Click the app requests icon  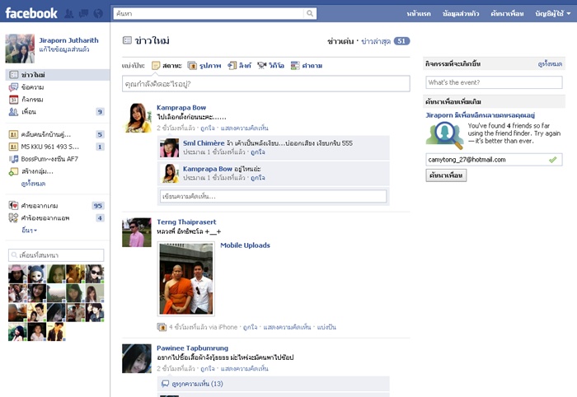point(13,218)
